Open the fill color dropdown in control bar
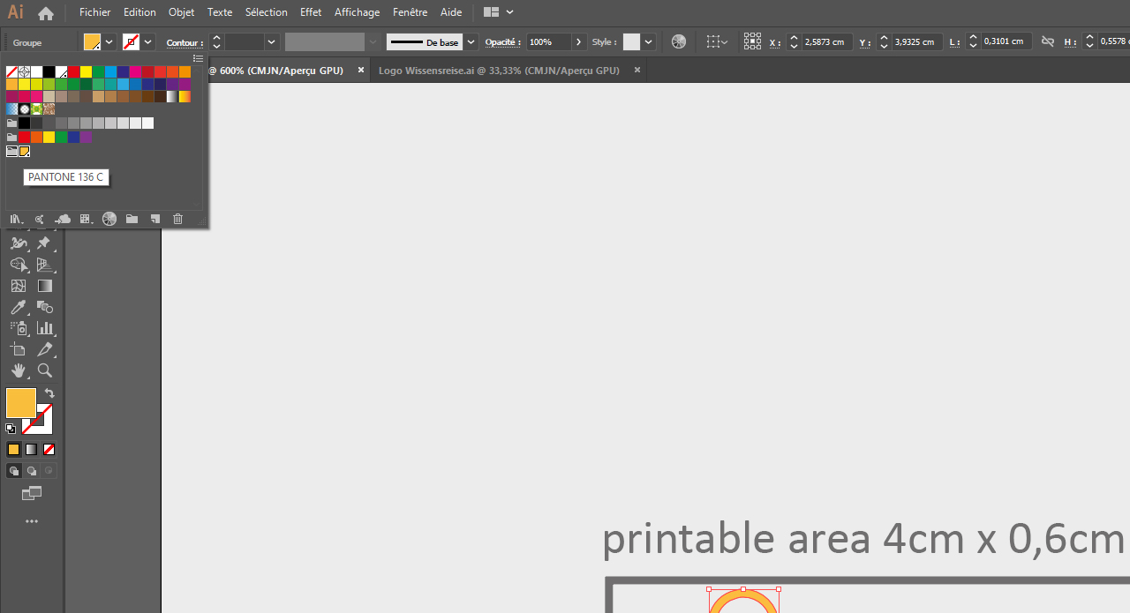The image size is (1130, 613). click(109, 41)
